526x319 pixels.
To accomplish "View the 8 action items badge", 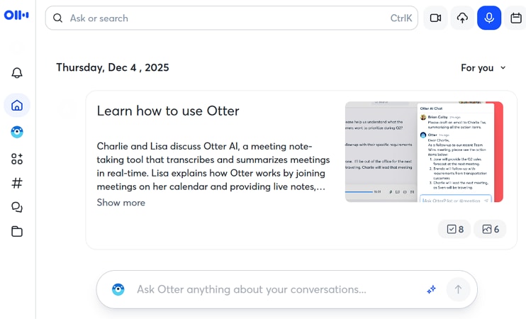I will 454,229.
